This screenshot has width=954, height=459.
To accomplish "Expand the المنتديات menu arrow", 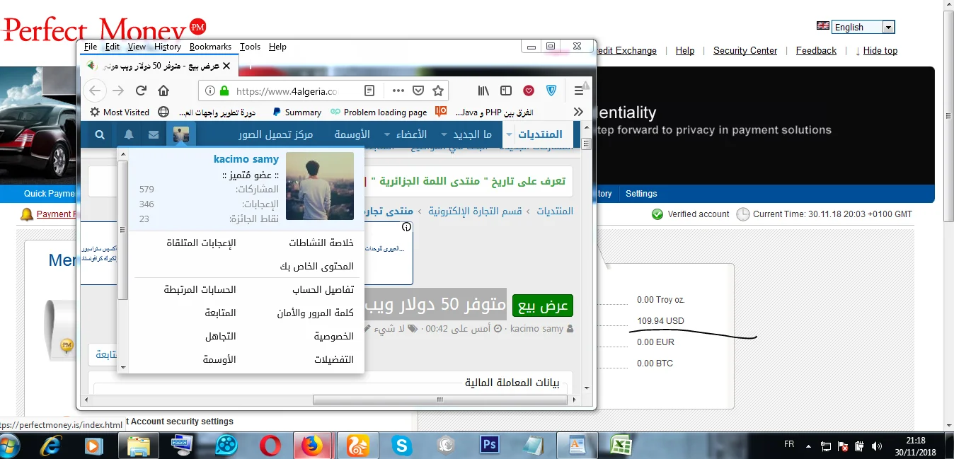I will click(x=509, y=134).
